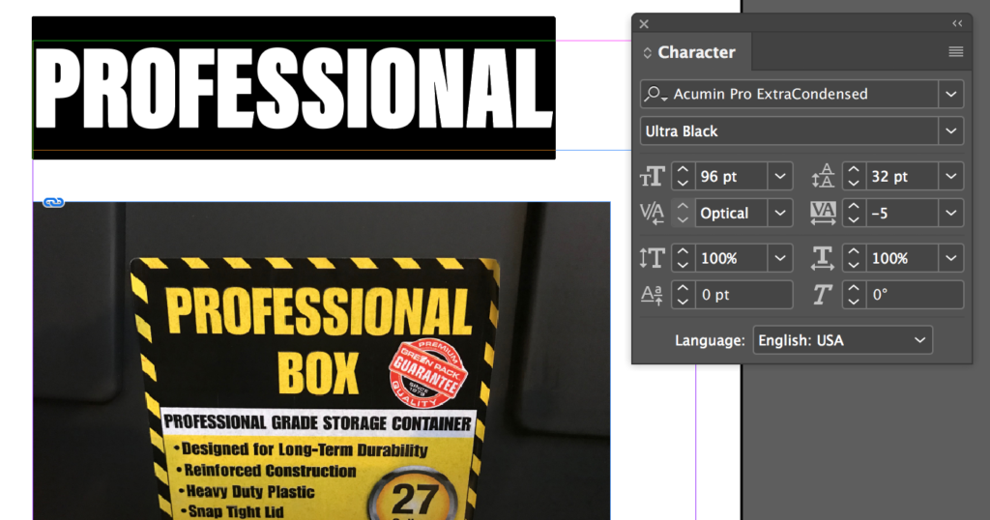Adjust the vertical scale stepper arrows
This screenshot has height=520, width=990.
tap(683, 257)
